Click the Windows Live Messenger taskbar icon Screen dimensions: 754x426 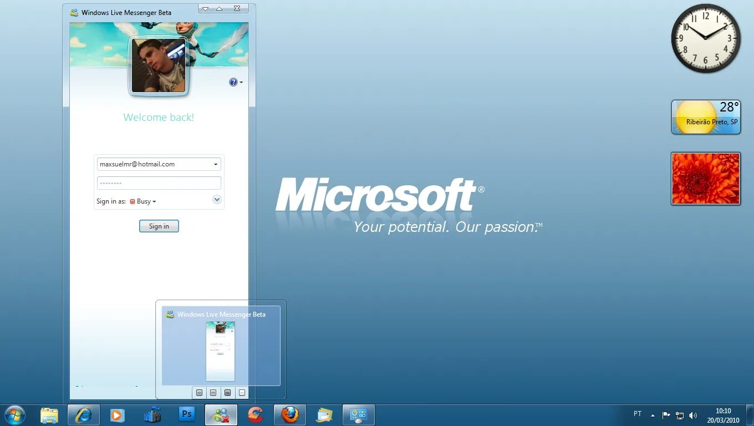pyautogui.click(x=221, y=415)
